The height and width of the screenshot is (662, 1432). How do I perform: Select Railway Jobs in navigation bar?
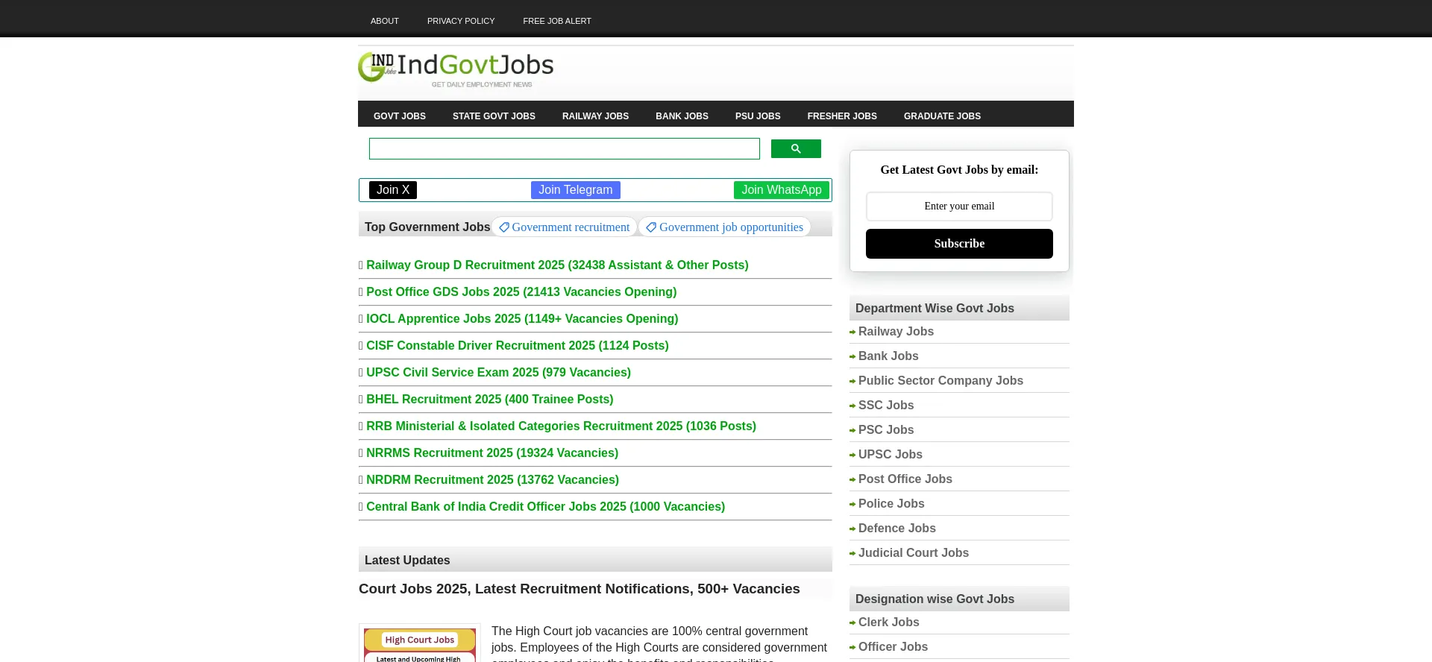pyautogui.click(x=595, y=116)
